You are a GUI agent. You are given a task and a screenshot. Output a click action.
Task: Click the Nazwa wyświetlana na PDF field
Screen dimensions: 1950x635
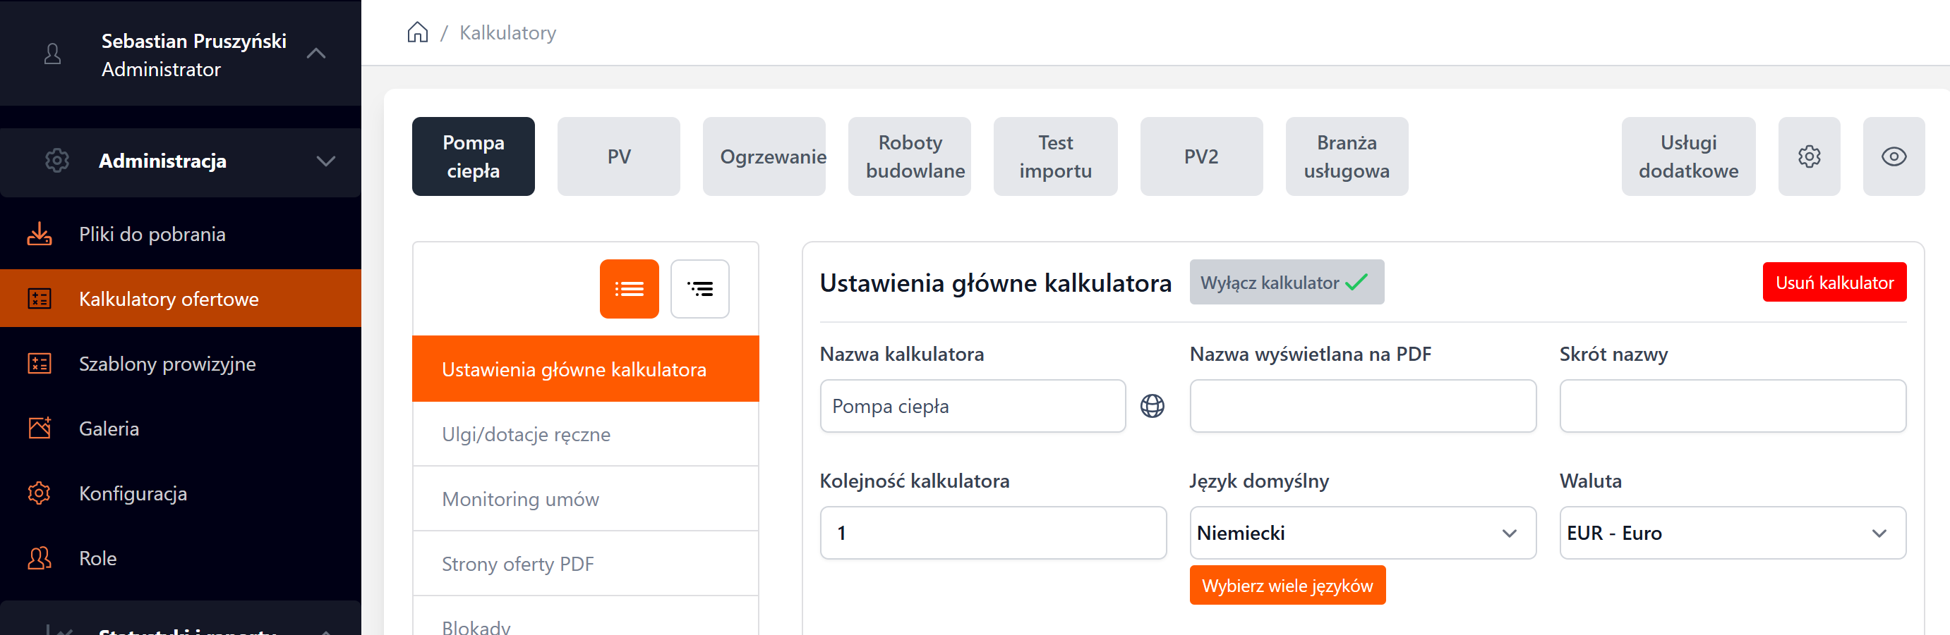click(x=1363, y=406)
